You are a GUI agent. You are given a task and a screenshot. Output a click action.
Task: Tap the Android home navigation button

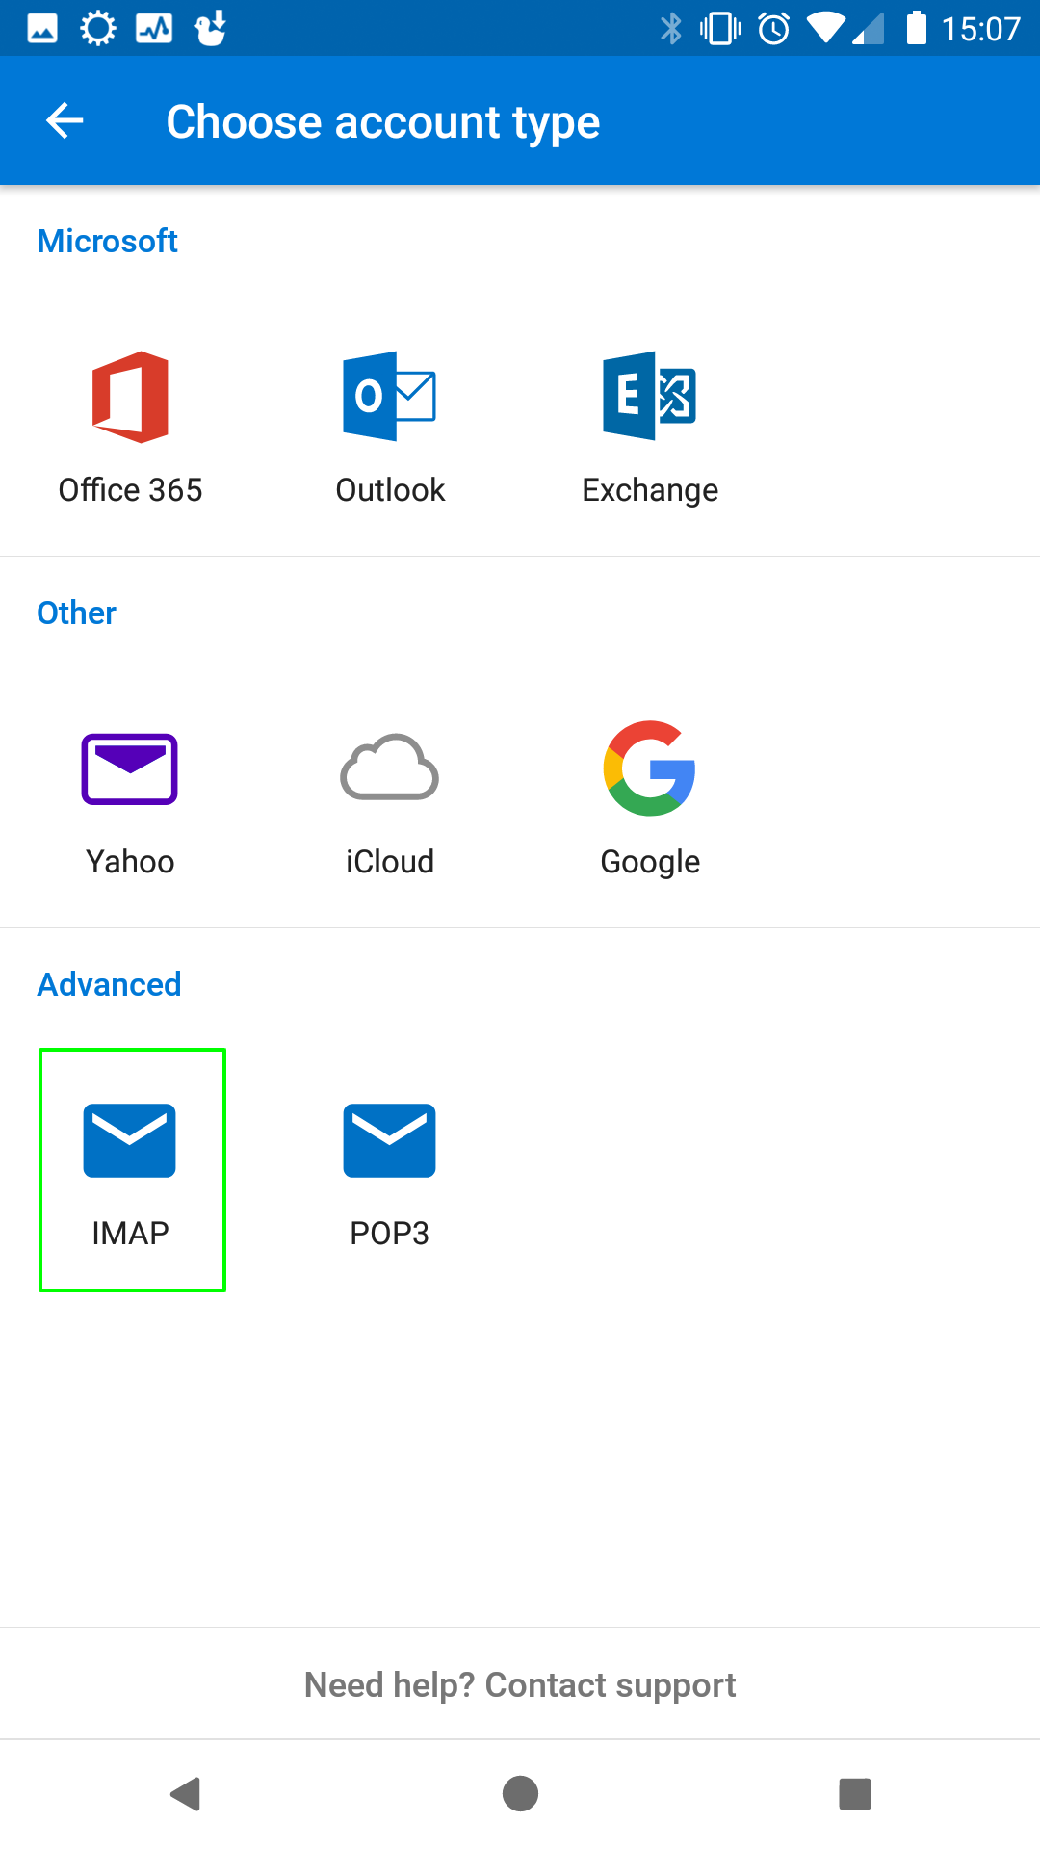tap(520, 1794)
